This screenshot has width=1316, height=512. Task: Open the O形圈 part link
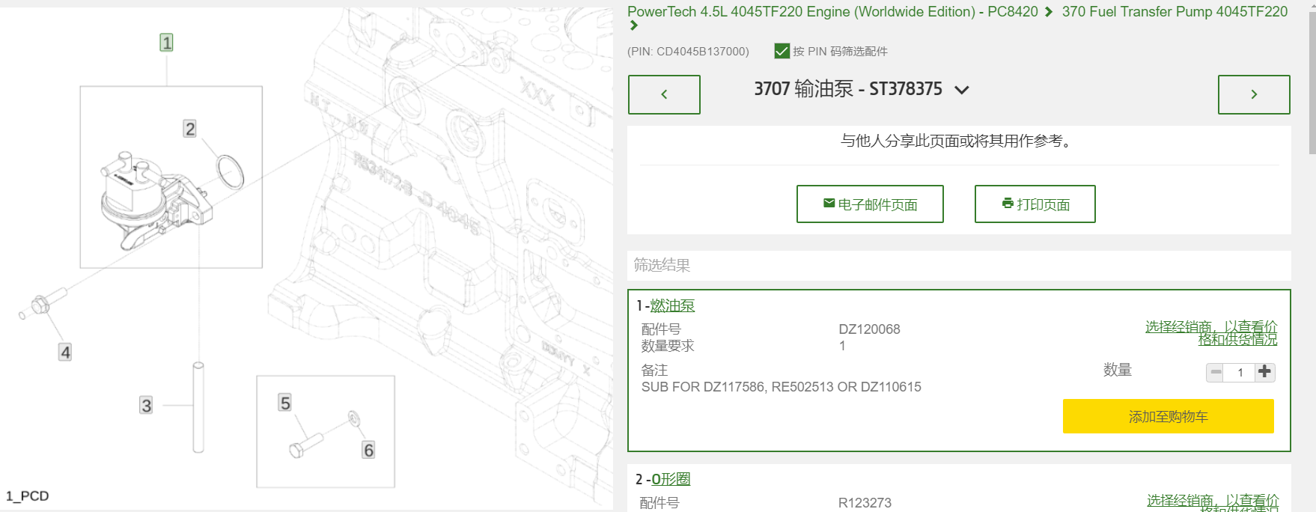(x=671, y=479)
